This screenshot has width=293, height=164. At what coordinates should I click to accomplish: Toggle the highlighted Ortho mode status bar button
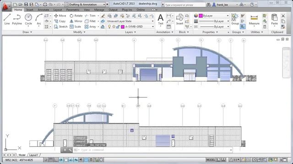click(x=56, y=159)
